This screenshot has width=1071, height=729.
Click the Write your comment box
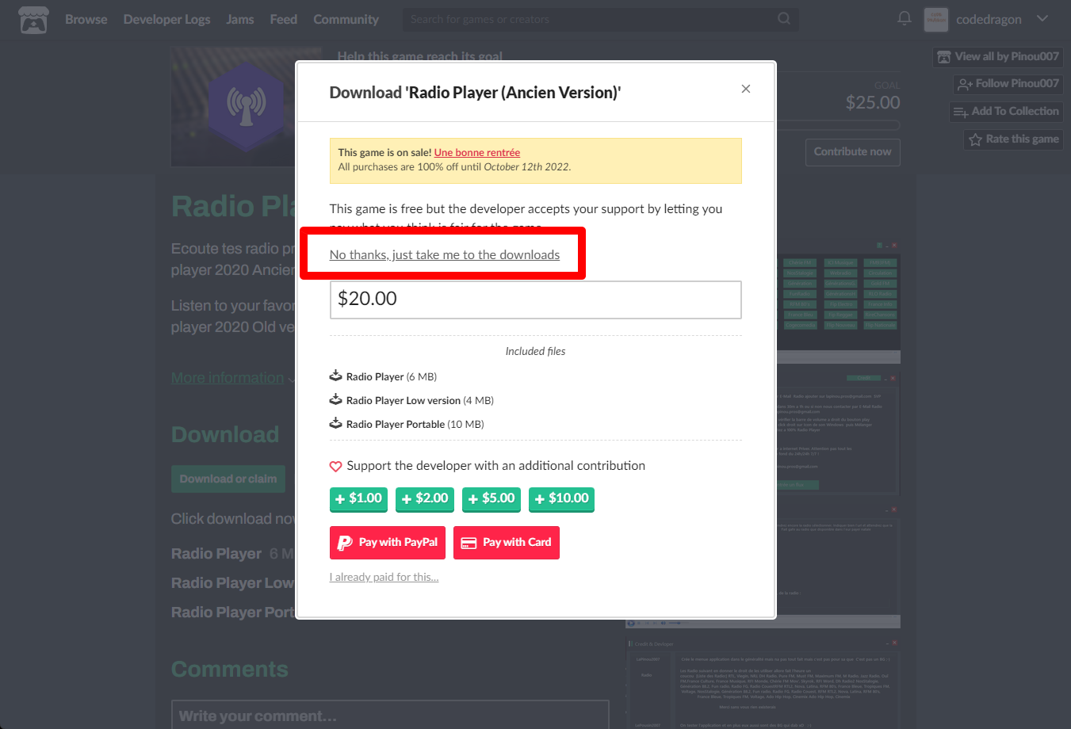click(x=390, y=716)
